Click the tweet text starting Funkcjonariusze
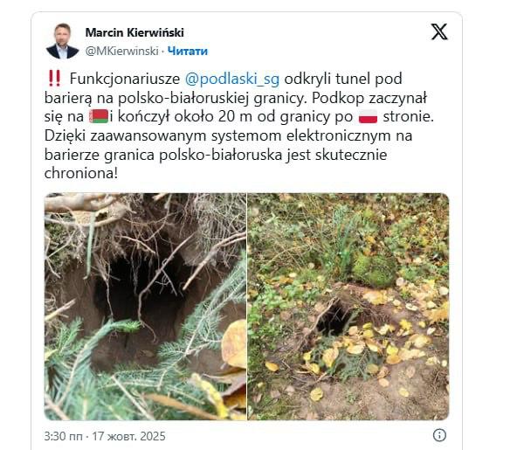Image resolution: width=524 pixels, height=450 pixels. click(239, 126)
